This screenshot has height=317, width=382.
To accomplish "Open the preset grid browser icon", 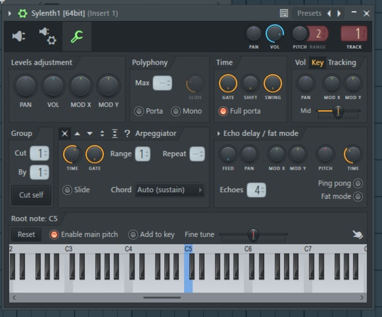I will (284, 13).
